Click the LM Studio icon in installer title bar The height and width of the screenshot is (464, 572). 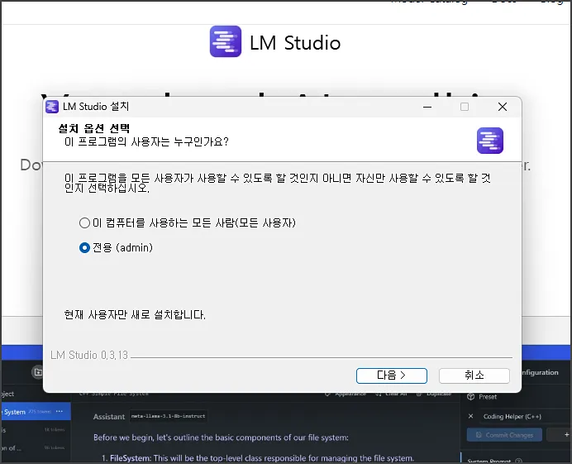click(x=52, y=107)
